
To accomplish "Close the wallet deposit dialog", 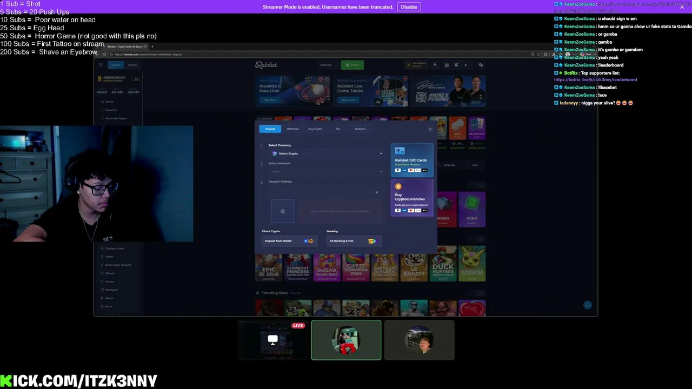I will 430,129.
